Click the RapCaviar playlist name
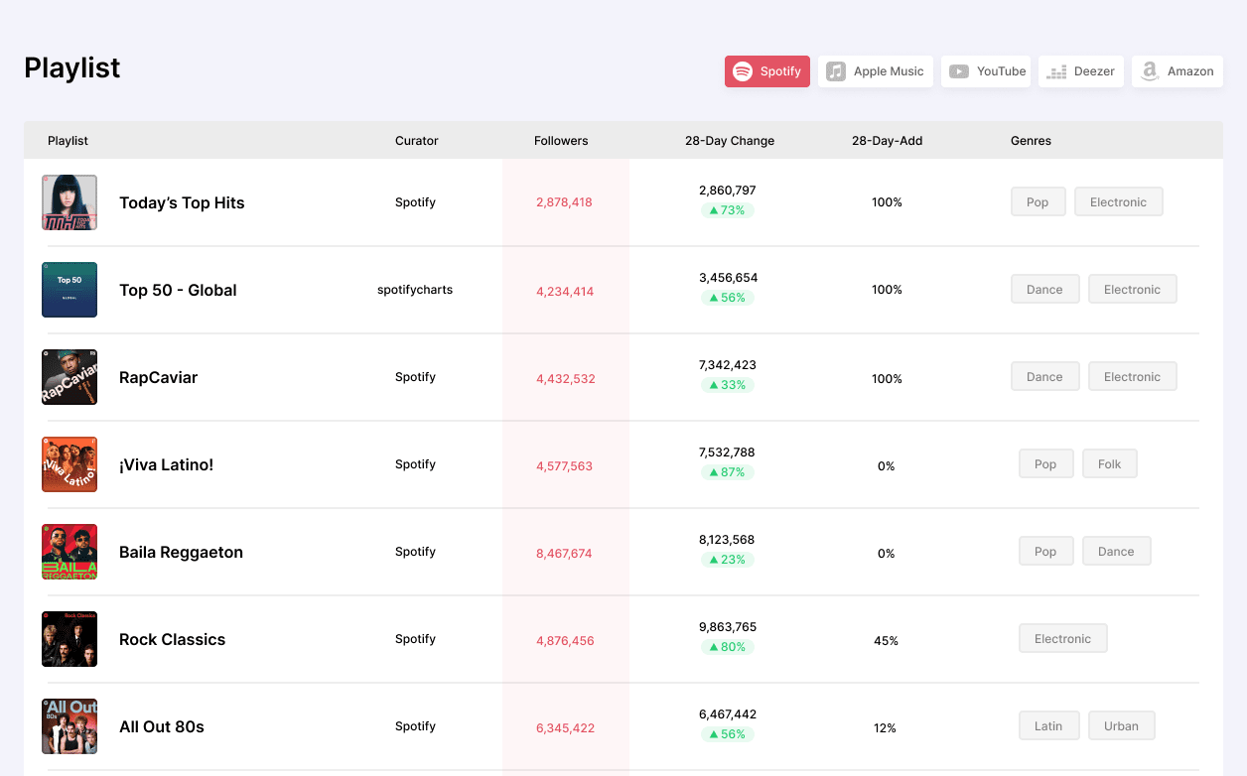This screenshot has height=776, width=1247. click(158, 377)
